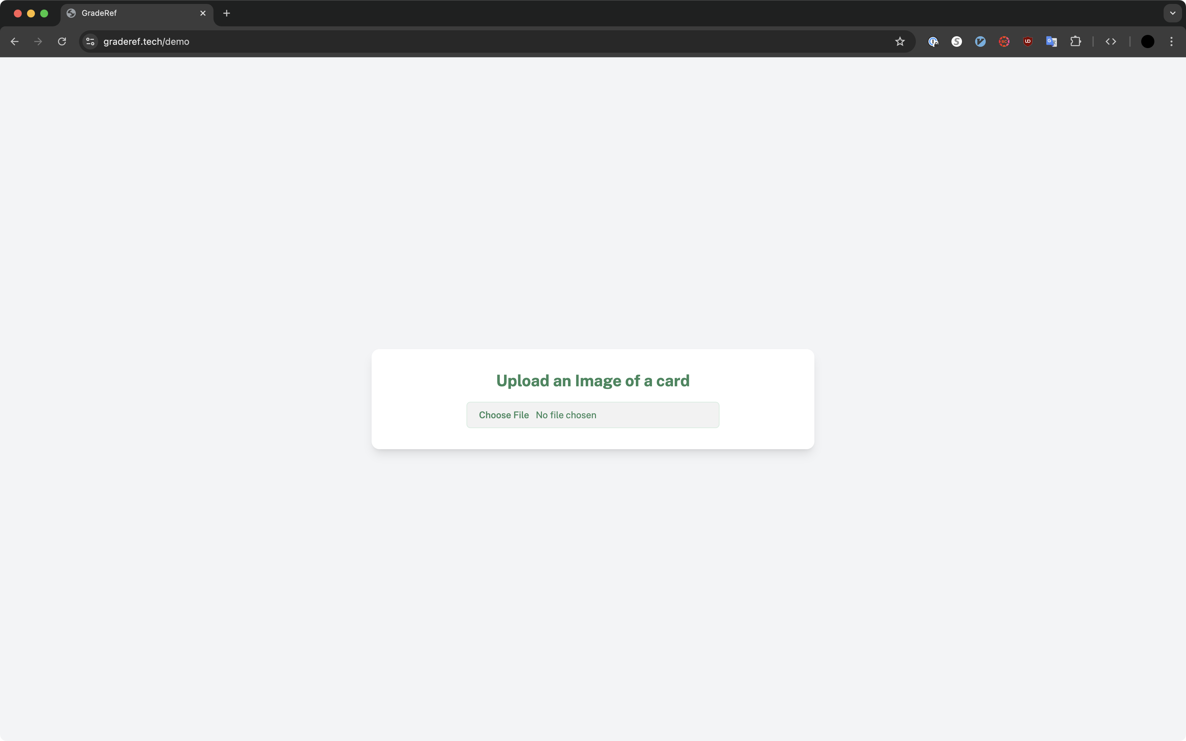Viewport: 1186px width, 741px height.
Task: Open the Vimium extension icon
Action: point(980,41)
